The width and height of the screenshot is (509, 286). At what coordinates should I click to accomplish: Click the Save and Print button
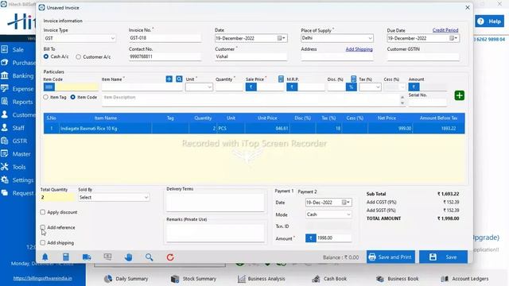point(390,257)
